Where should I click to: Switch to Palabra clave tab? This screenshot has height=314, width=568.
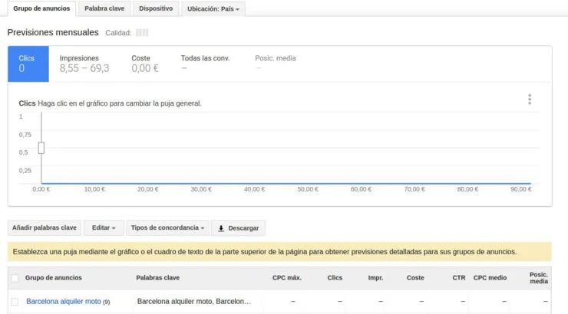pyautogui.click(x=104, y=8)
